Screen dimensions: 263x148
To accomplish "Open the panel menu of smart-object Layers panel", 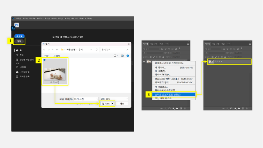I will pos(250,44).
